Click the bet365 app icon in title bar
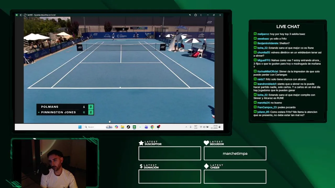 point(17,15)
